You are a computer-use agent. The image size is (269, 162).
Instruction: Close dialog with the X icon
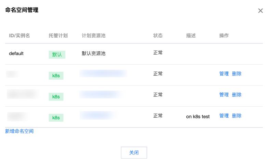pyautogui.click(x=260, y=11)
